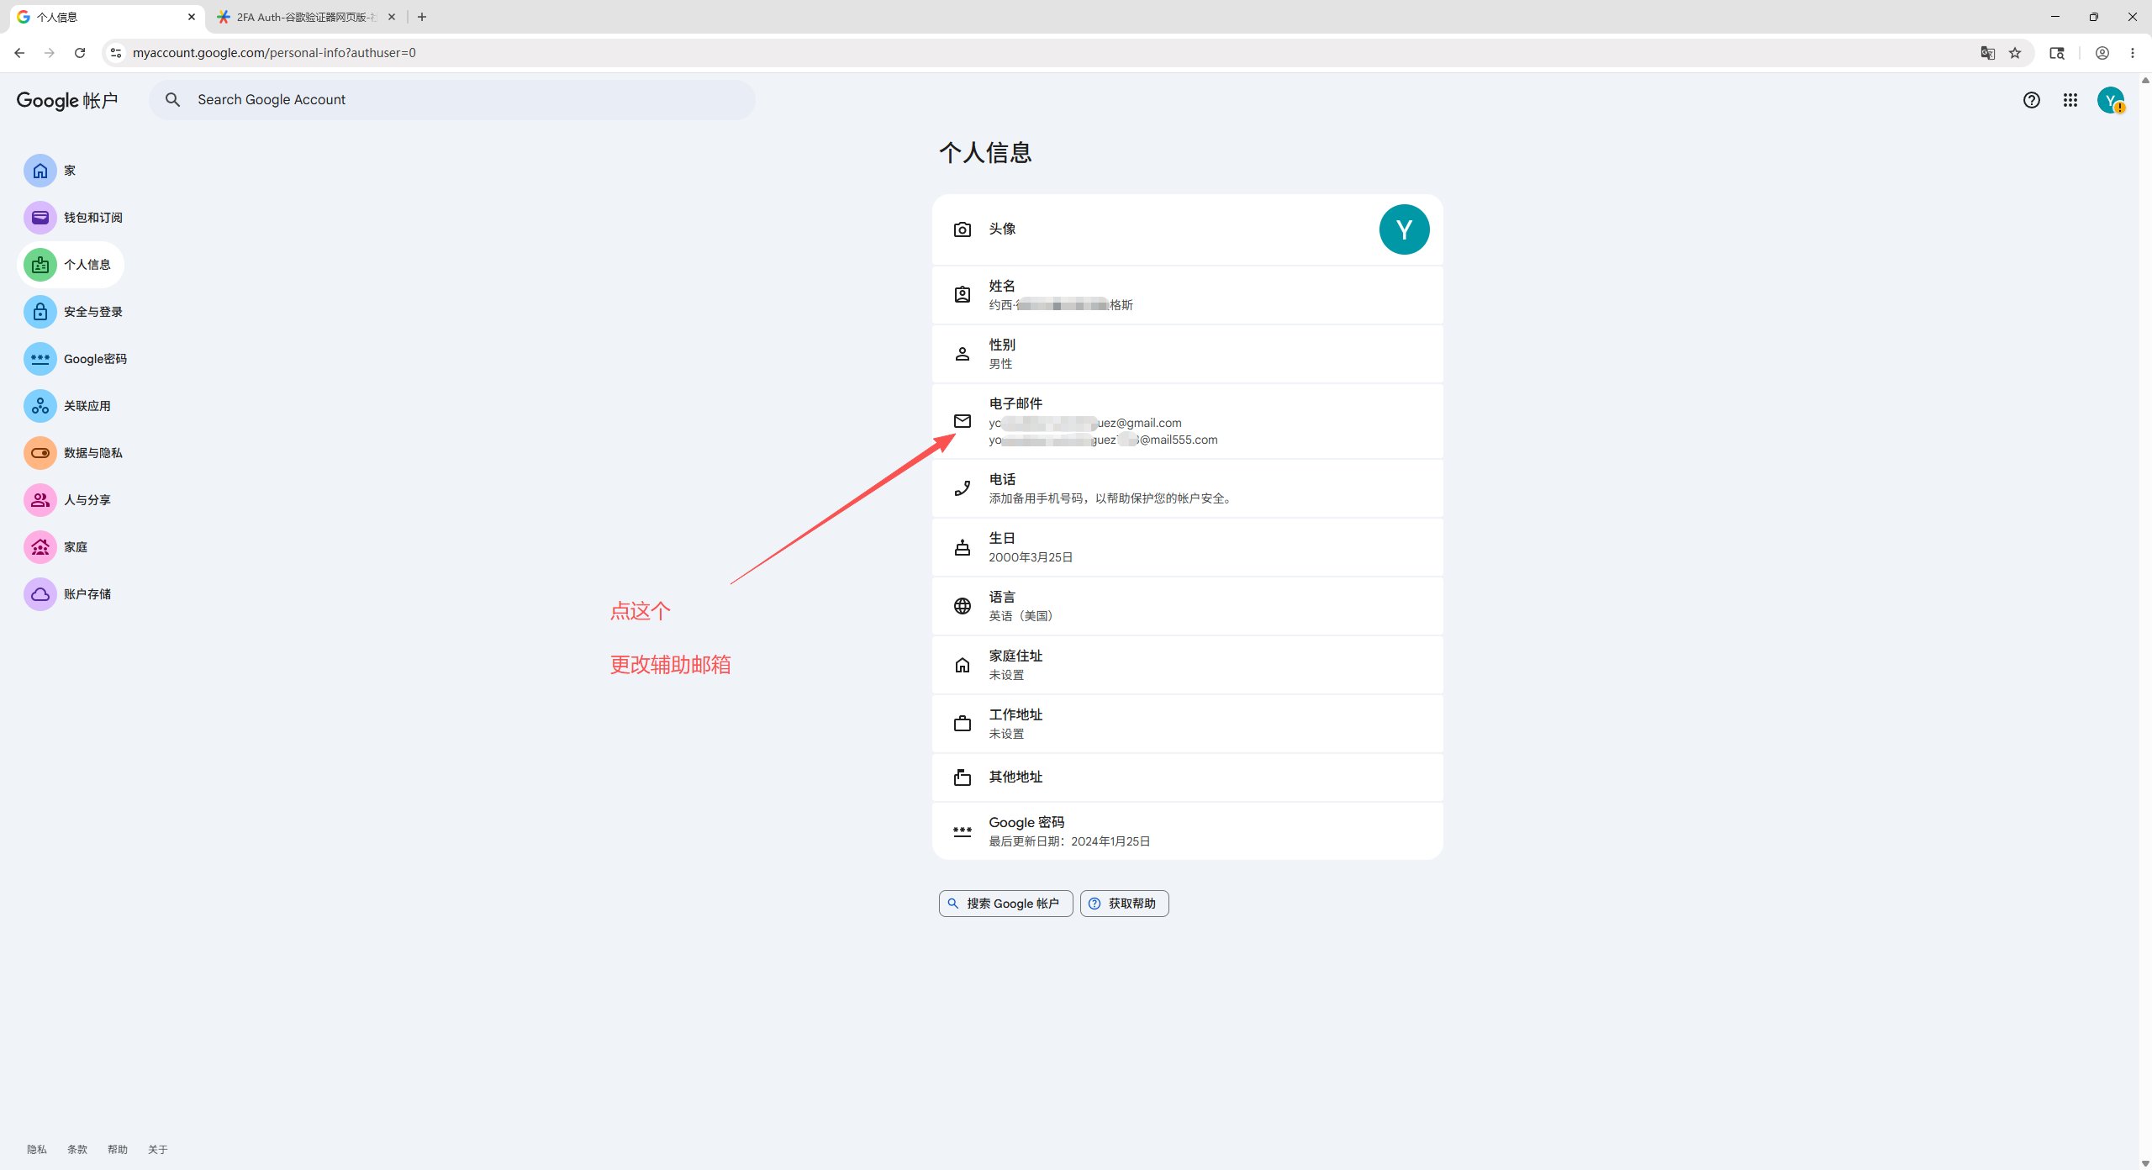Reload the page
The width and height of the screenshot is (2152, 1170).
80,53
